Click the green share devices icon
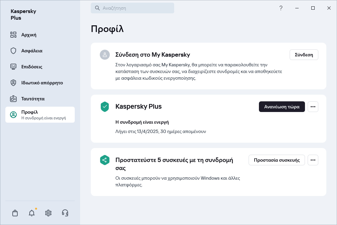Image resolution: width=337 pixels, height=225 pixels. click(x=105, y=160)
